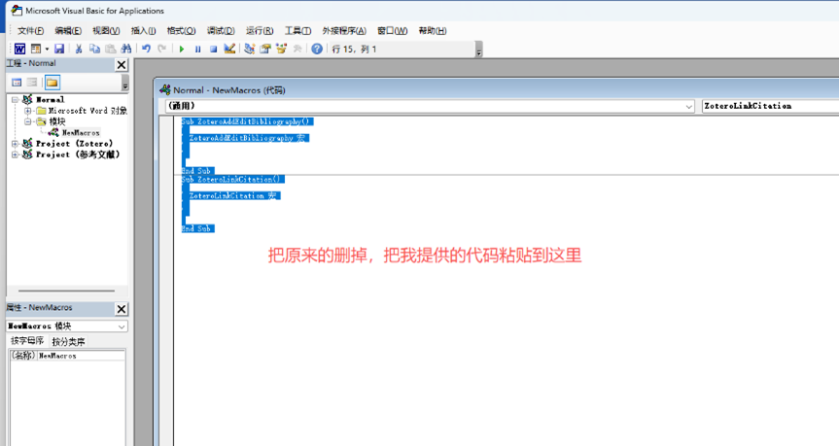This screenshot has height=446, width=839.
Task: Select NewMacros module in project tree
Action: point(81,133)
